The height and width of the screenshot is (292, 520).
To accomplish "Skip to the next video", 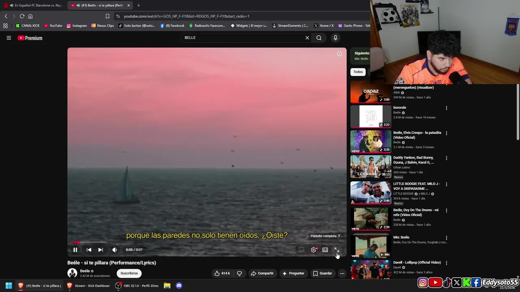I will [100, 250].
